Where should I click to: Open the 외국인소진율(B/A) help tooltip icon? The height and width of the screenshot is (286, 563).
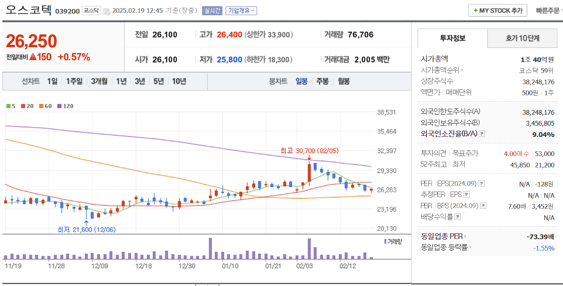click(482, 134)
